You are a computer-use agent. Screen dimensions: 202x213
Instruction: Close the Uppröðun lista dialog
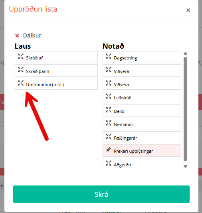point(188,10)
